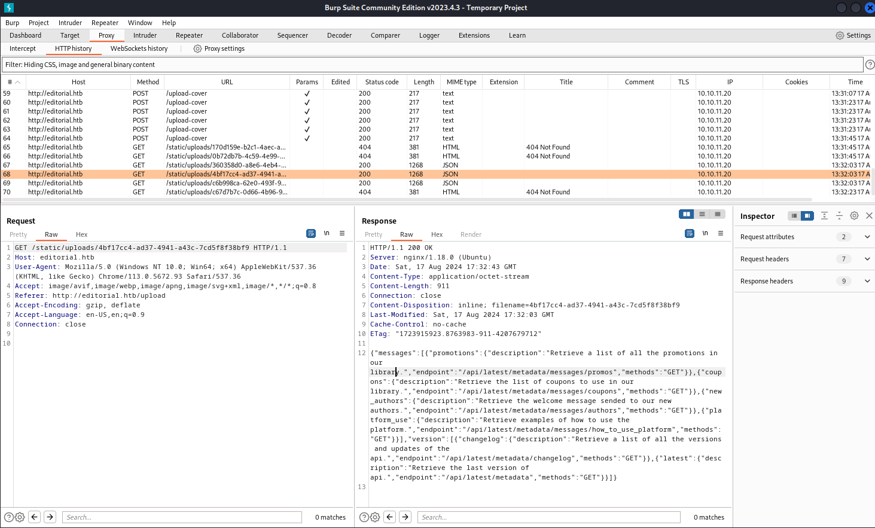Screen dimensions: 875x528
Task: Switch Request view to Hex
Action: coord(81,234)
